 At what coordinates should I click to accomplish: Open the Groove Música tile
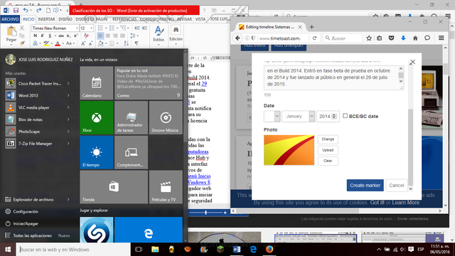166,117
